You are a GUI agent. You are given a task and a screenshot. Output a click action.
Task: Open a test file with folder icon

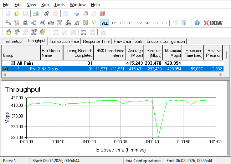17,14
